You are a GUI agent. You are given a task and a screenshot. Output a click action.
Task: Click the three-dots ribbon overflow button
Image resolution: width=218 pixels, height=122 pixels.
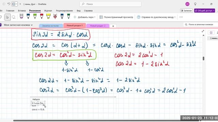(x=181, y=17)
